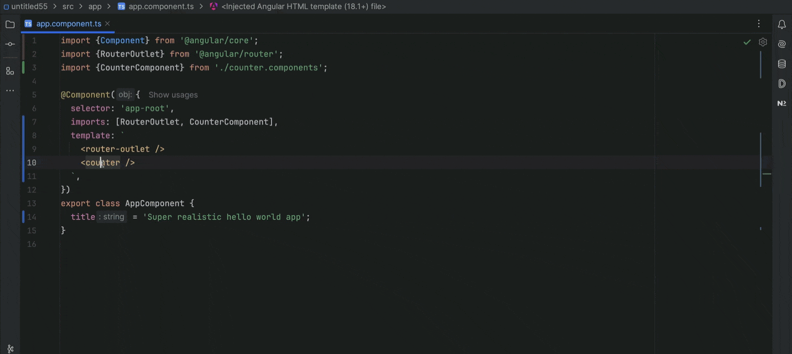This screenshot has height=354, width=792.
Task: Open the Documentation tool window icon
Action: point(781,84)
